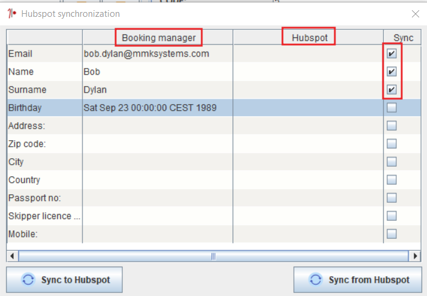Enable the Address sync checkbox
Image resolution: width=427 pixels, height=296 pixels.
click(391, 126)
